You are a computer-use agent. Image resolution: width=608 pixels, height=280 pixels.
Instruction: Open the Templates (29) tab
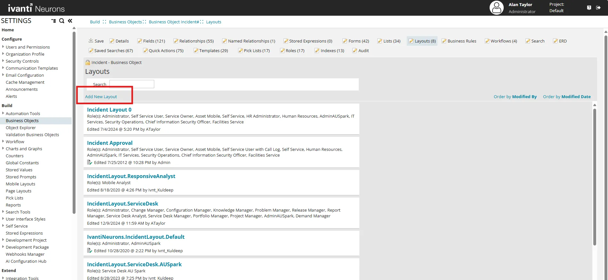click(211, 51)
